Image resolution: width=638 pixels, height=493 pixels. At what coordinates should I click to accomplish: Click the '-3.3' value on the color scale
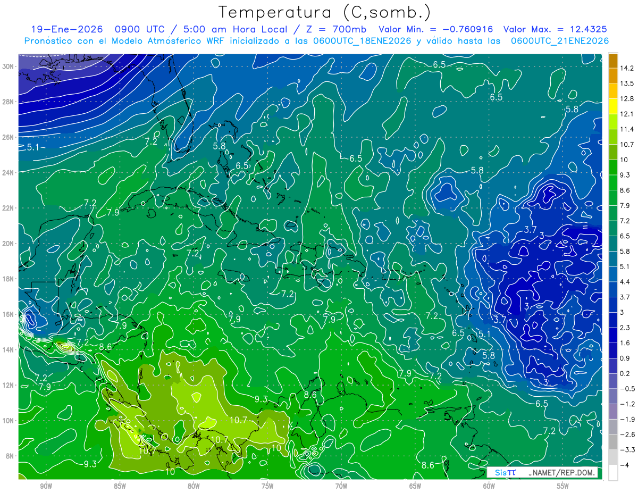click(626, 450)
